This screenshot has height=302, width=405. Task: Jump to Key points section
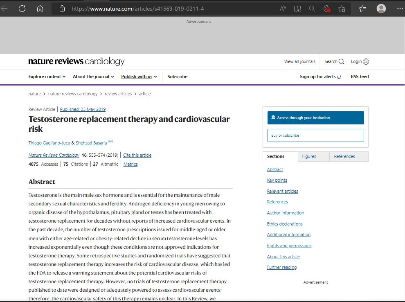(x=277, y=180)
